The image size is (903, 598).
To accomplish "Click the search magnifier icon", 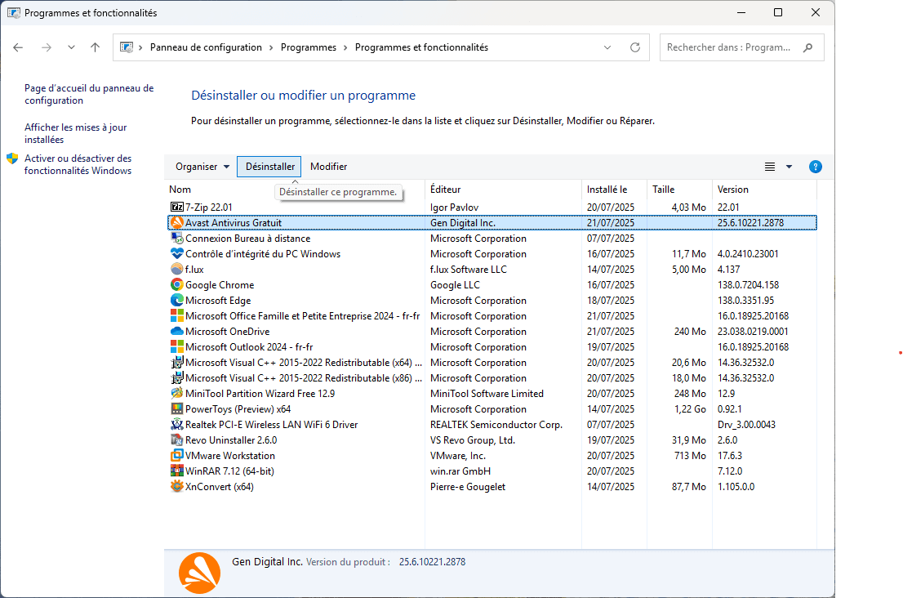I will pos(808,47).
